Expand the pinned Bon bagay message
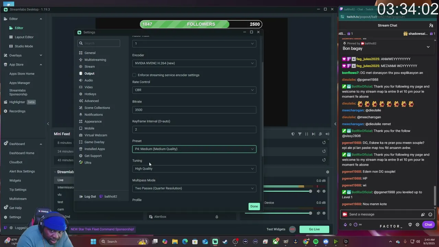 pos(428,47)
